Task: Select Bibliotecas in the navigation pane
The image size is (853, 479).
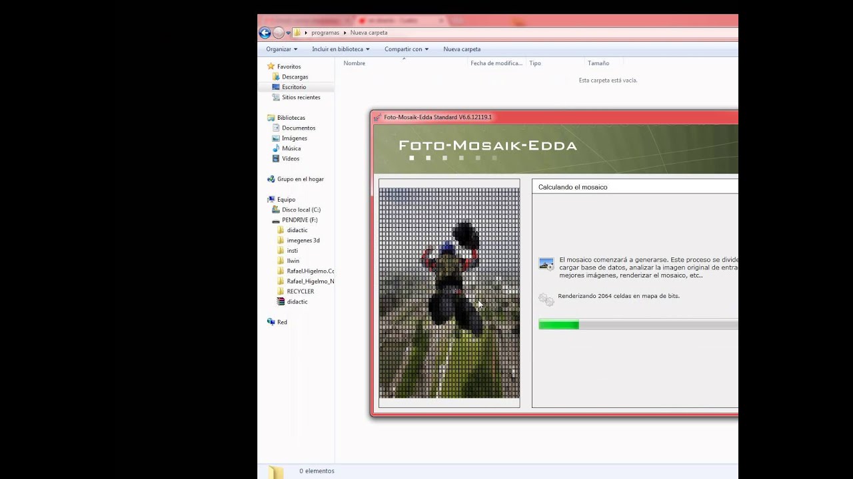Action: point(291,118)
